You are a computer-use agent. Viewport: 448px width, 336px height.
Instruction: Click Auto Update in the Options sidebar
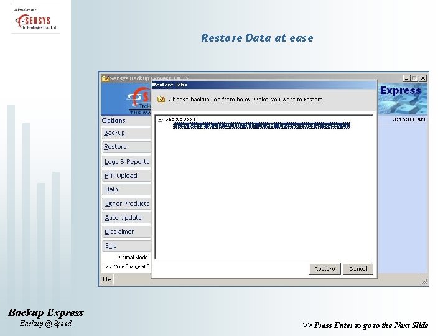click(x=126, y=218)
